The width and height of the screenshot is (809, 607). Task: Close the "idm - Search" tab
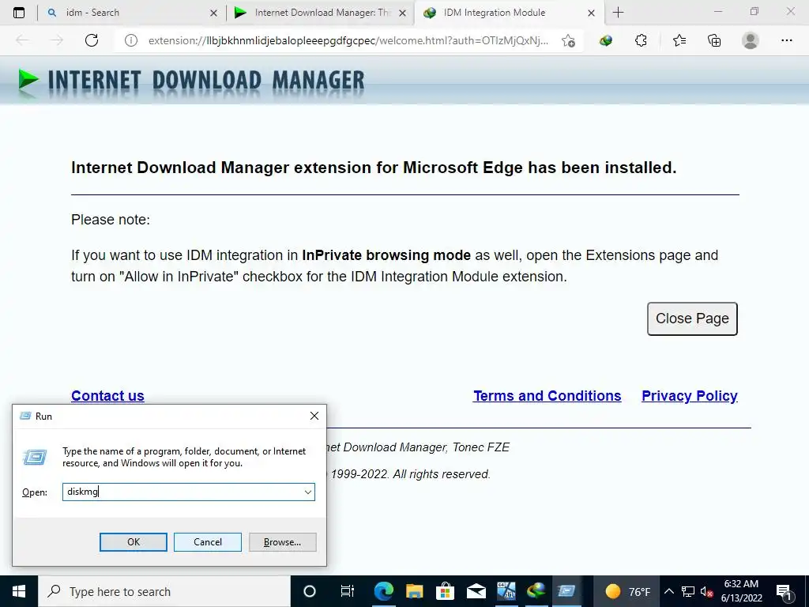(x=213, y=13)
